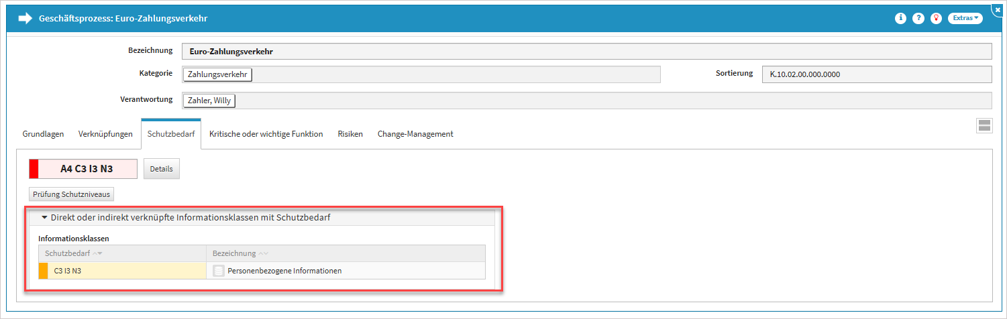Viewport: 1007px width, 319px height.
Task: Click the orange swatch in table row
Action: click(43, 271)
